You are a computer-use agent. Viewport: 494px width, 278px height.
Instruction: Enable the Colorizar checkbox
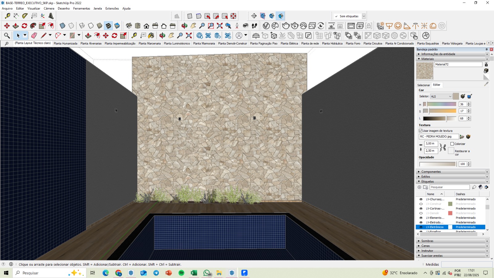pos(452,144)
